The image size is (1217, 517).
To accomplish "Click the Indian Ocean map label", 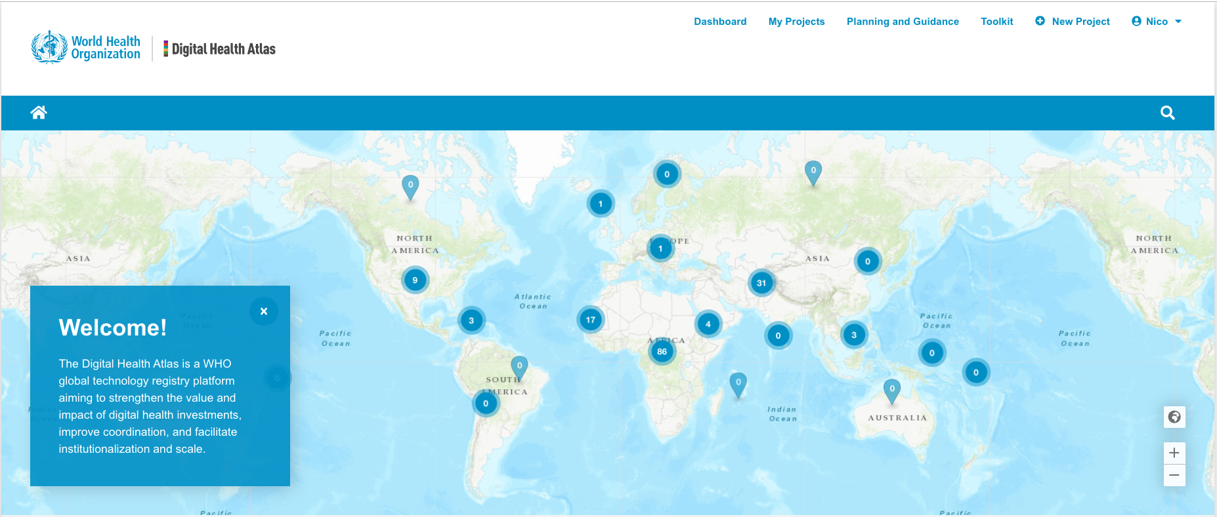I will point(782,414).
